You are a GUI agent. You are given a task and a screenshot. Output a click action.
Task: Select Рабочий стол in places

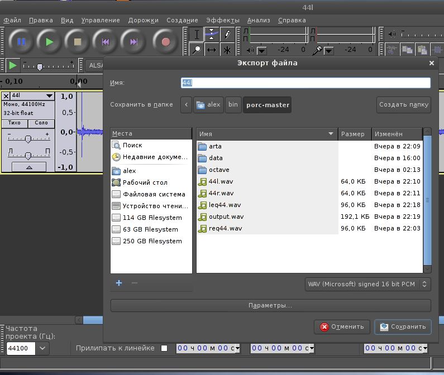151,182
